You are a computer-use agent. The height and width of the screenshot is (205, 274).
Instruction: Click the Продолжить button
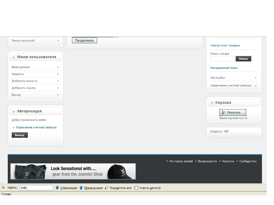tap(84, 41)
